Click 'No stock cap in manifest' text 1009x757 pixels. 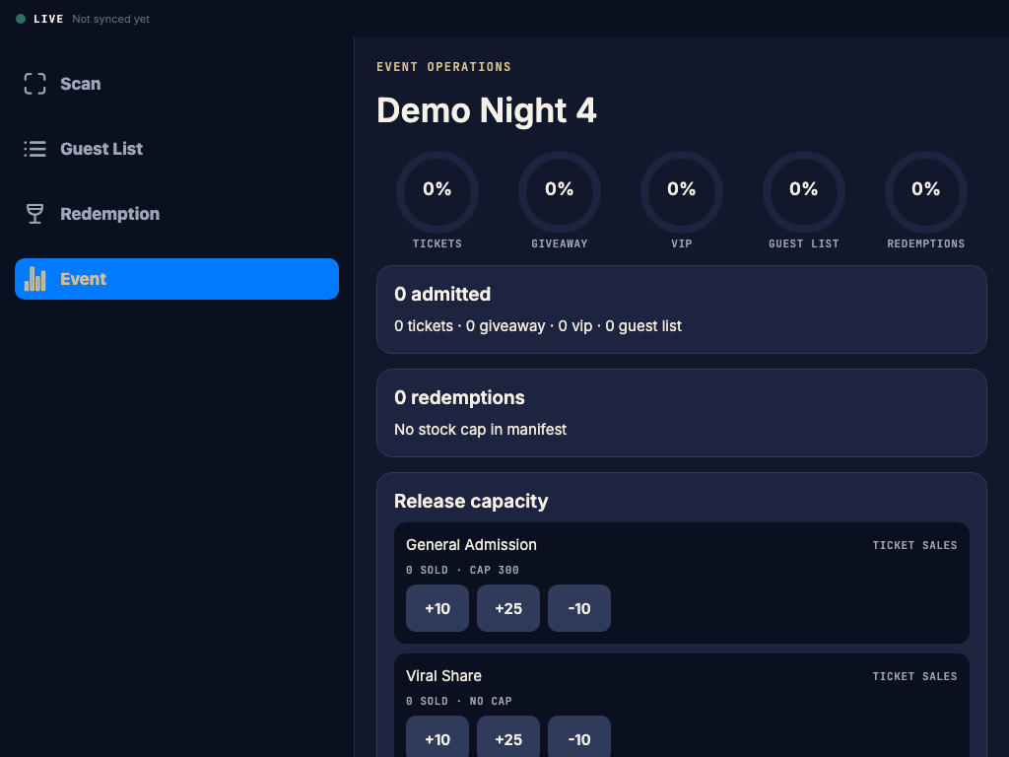point(481,430)
